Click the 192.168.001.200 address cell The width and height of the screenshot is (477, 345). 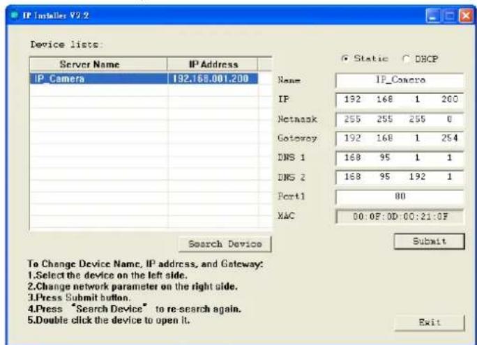[x=212, y=79]
